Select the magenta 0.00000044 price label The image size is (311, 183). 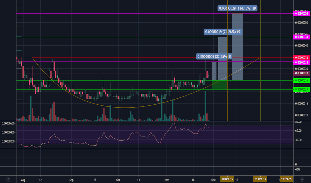(x=301, y=37)
